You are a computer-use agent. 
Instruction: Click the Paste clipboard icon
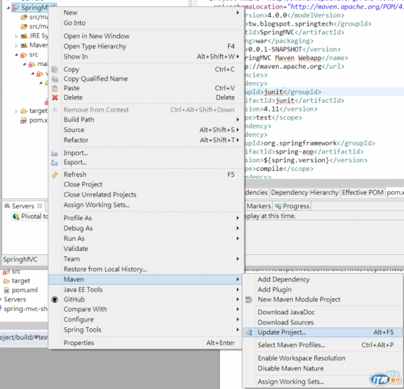click(x=55, y=88)
